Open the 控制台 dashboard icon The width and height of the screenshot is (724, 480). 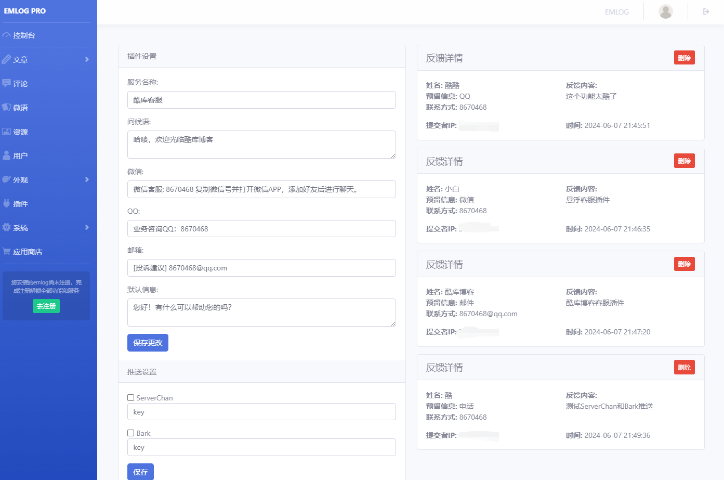pos(6,35)
